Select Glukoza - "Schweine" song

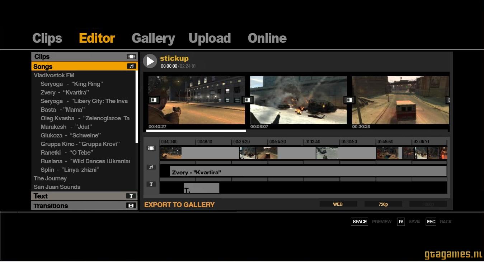[71, 135]
